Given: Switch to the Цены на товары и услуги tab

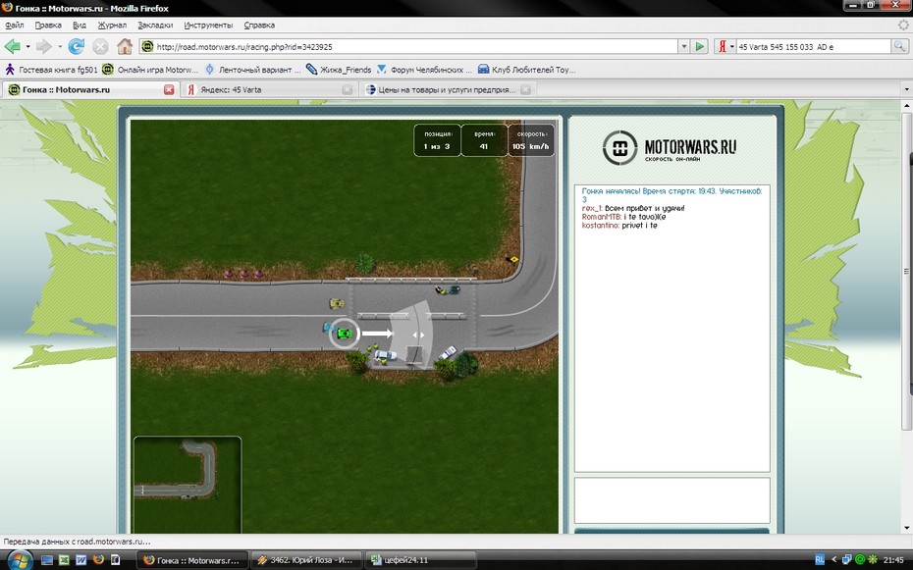Looking at the screenshot, I should click(x=448, y=89).
